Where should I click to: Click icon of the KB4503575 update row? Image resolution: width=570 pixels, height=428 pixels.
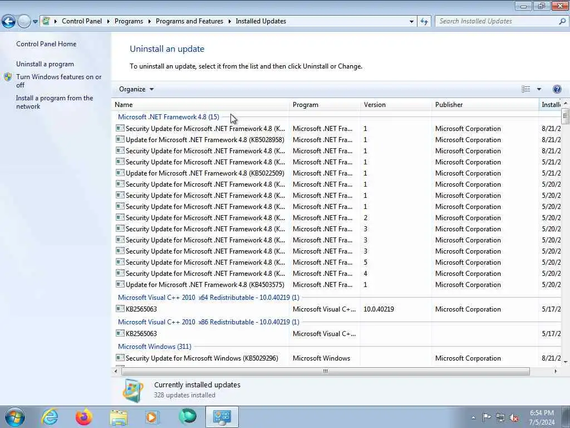tap(120, 284)
